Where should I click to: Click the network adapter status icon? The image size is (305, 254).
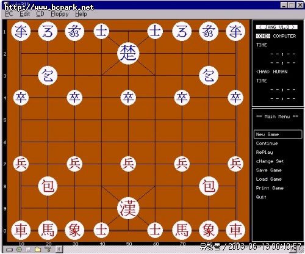click(48, 249)
